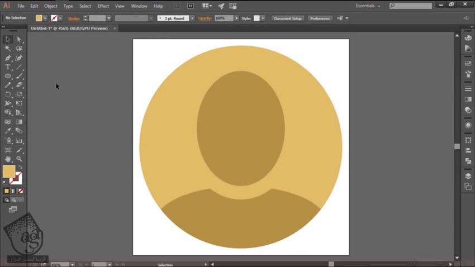Open the Layers panel icon
This screenshot has width=475, height=267.
[x=468, y=176]
